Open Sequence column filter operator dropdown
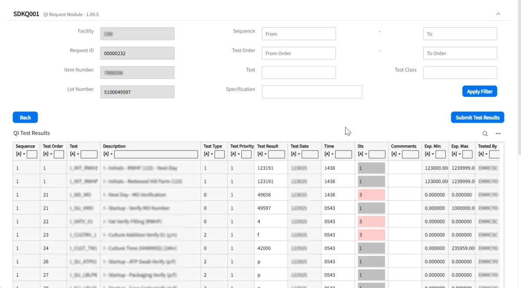Screen dimensions: 521x288 click(x=20, y=154)
